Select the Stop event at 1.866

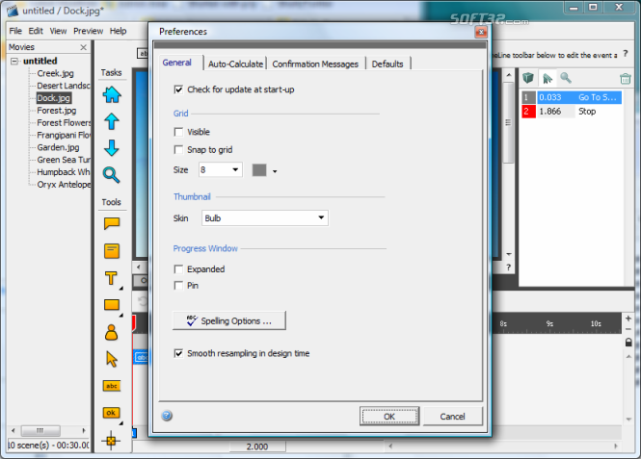click(x=572, y=112)
